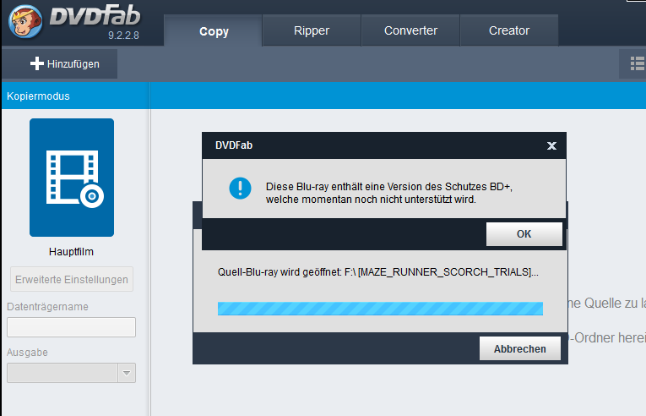This screenshot has width=646, height=416.
Task: Open the Creator tab
Action: (x=509, y=30)
